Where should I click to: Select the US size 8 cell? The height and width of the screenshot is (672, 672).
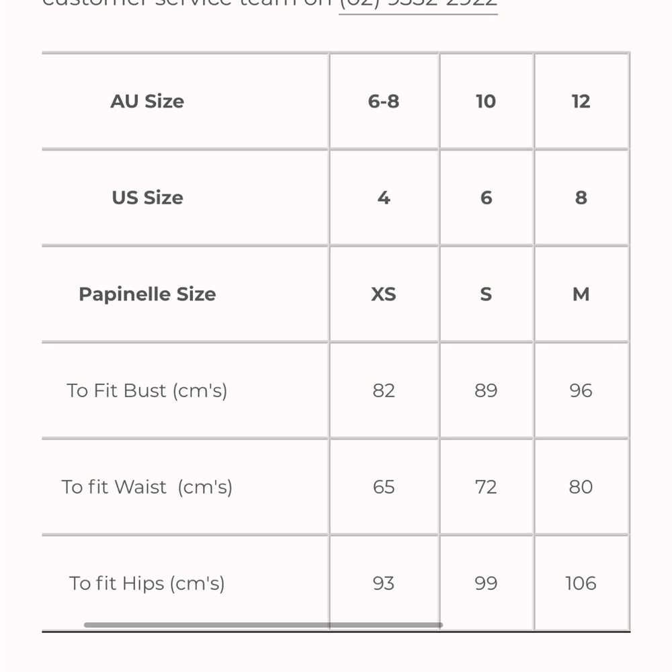[x=581, y=198]
